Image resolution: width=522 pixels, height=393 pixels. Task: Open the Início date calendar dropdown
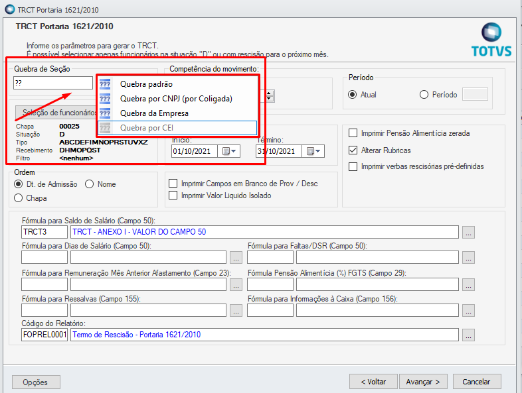229,151
